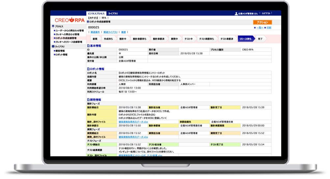Open 顧客情報 in the sidebar

pos(60,51)
